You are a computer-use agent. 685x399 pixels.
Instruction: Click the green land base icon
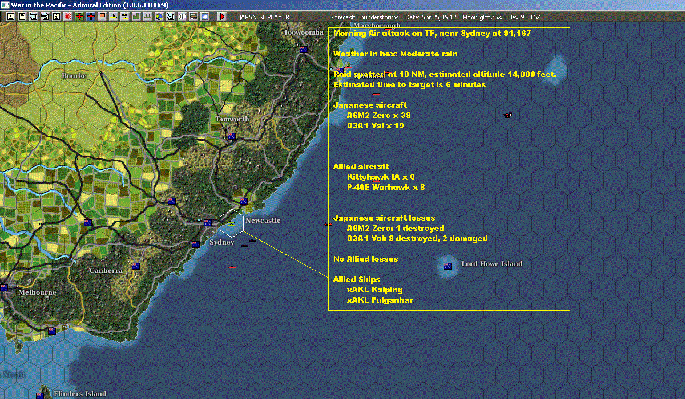[x=136, y=17]
